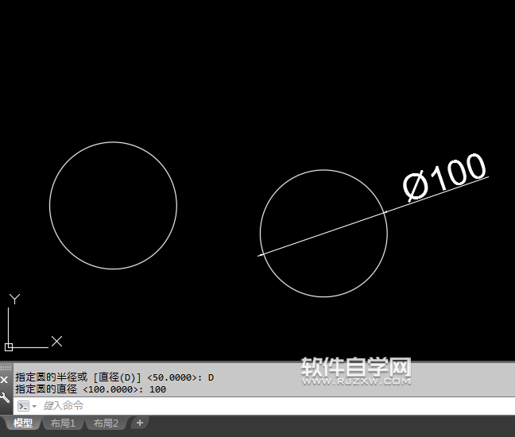This screenshot has height=437, width=515.
Task: Select the left circle outline
Action: pyautogui.click(x=49, y=206)
